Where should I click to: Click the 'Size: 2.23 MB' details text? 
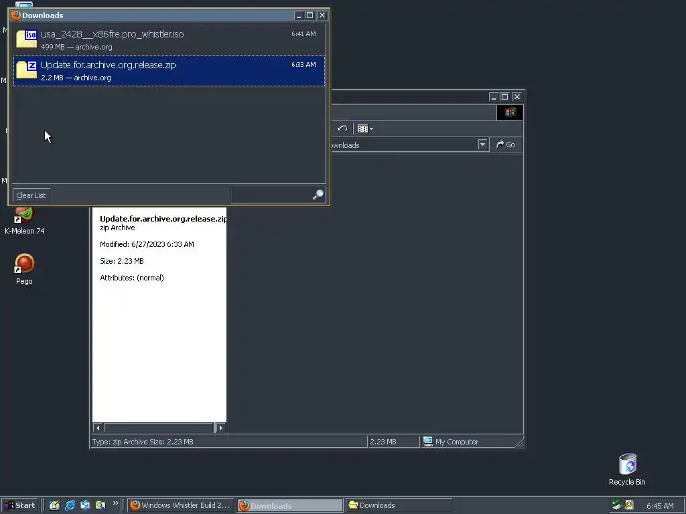pyautogui.click(x=122, y=261)
